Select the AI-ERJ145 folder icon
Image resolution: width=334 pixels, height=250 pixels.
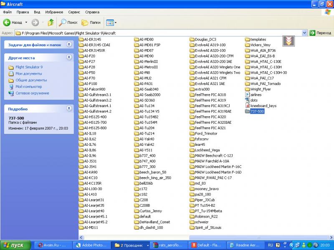(81, 39)
